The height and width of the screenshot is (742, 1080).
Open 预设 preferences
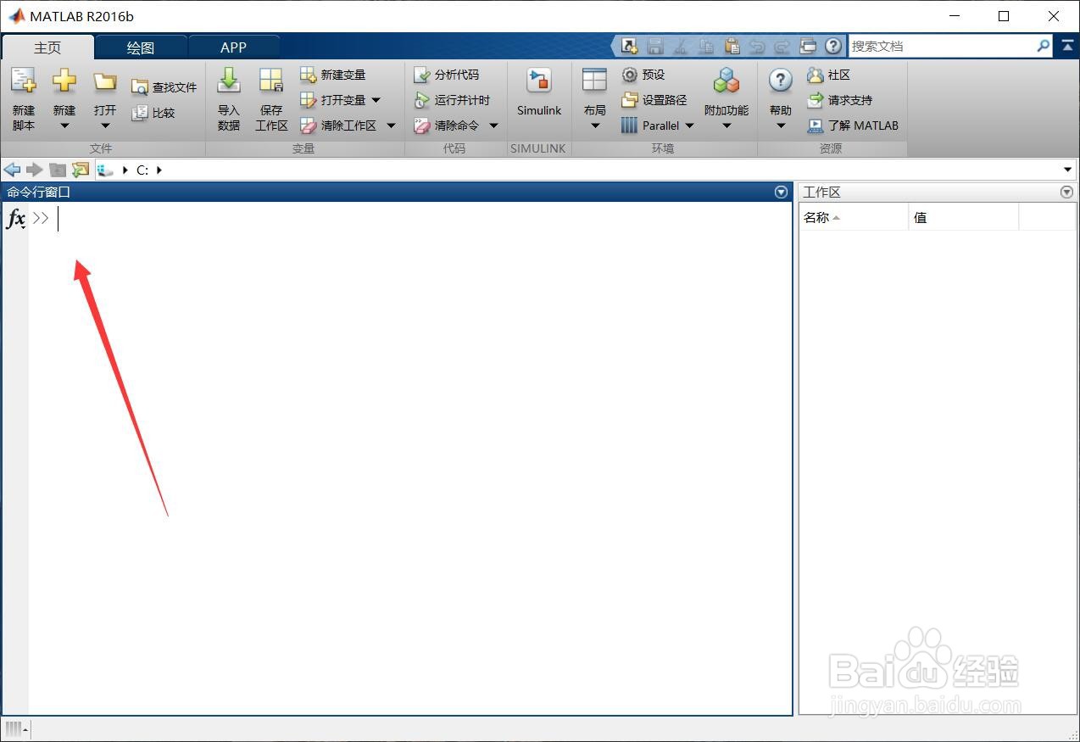[x=643, y=75]
